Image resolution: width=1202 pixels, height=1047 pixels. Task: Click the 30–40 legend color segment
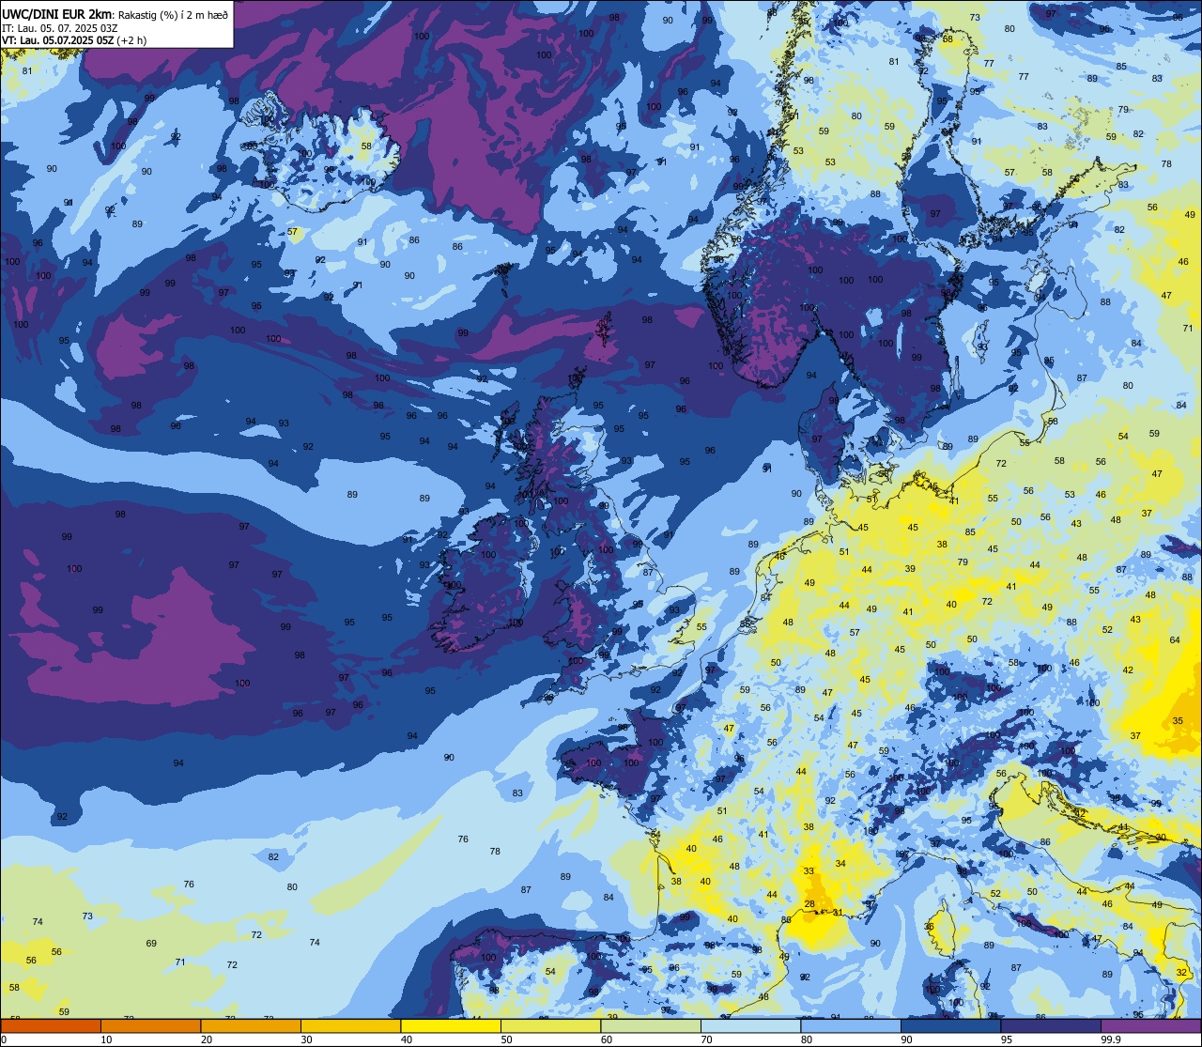point(350,1026)
